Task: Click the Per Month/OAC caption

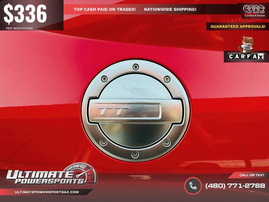Action: [x=20, y=28]
